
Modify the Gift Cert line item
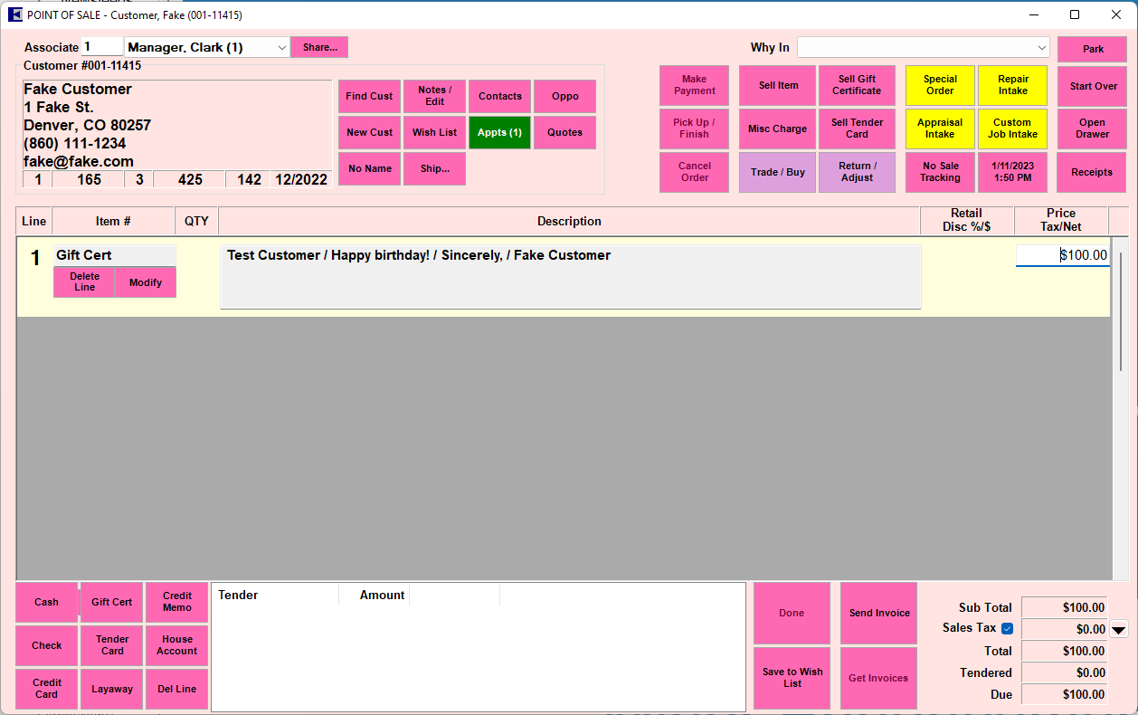point(145,282)
